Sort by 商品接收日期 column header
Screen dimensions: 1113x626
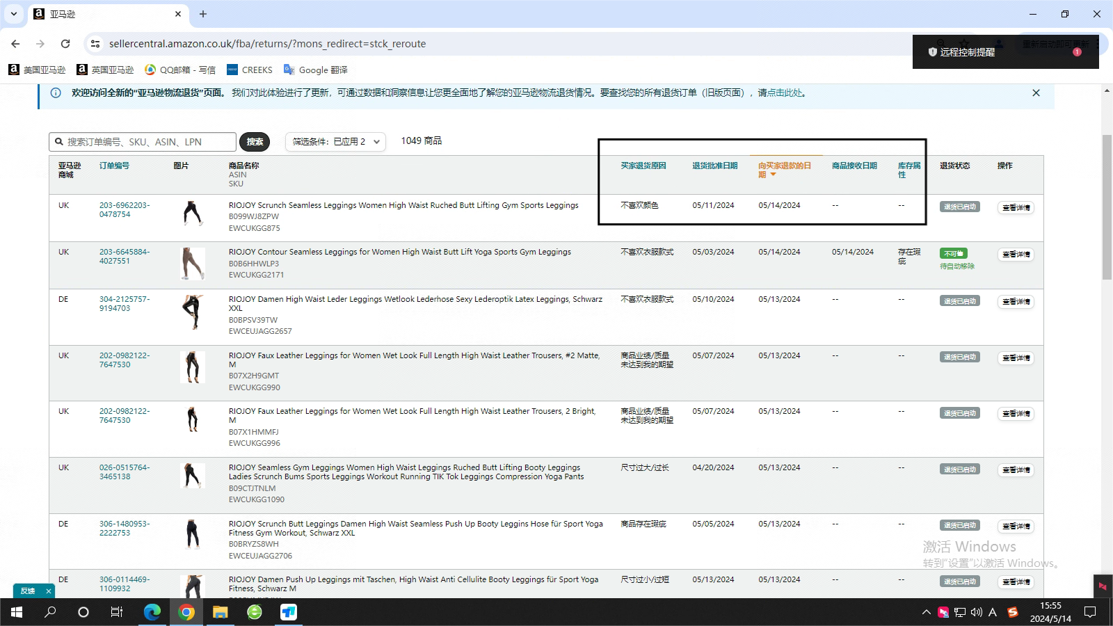[854, 166]
